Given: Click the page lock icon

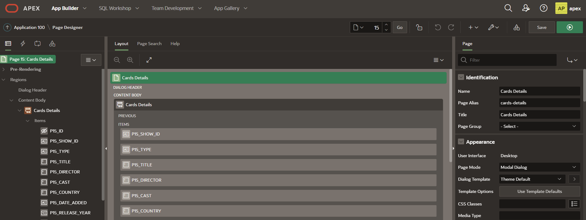Looking at the screenshot, I should click(419, 27).
